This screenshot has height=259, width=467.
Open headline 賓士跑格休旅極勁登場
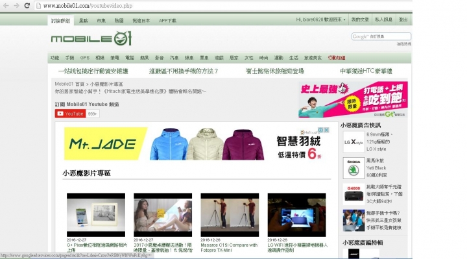point(275,71)
